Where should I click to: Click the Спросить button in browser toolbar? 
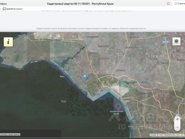click(180, 4)
